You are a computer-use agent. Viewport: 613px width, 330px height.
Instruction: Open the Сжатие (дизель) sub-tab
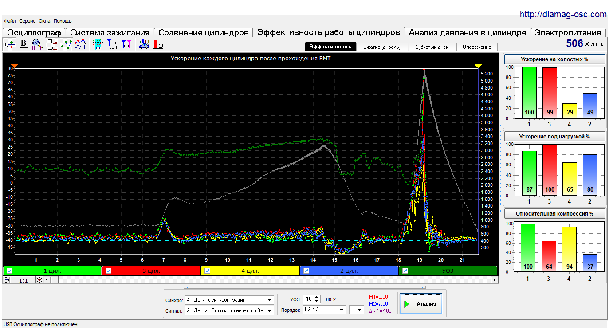(x=382, y=47)
